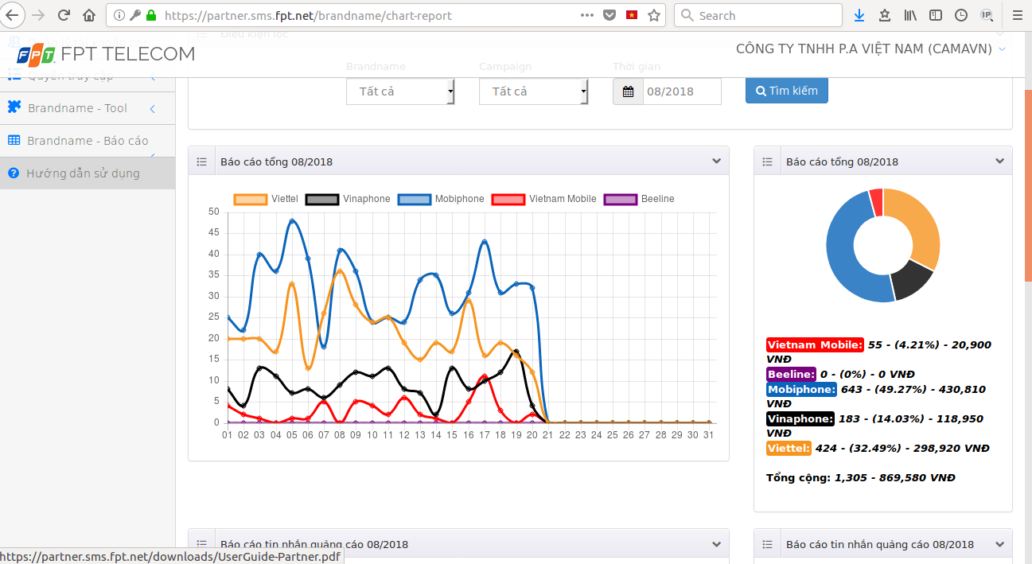Toggle the Vietnam Mobile series in the legend
The image size is (1032, 564).
tap(544, 199)
